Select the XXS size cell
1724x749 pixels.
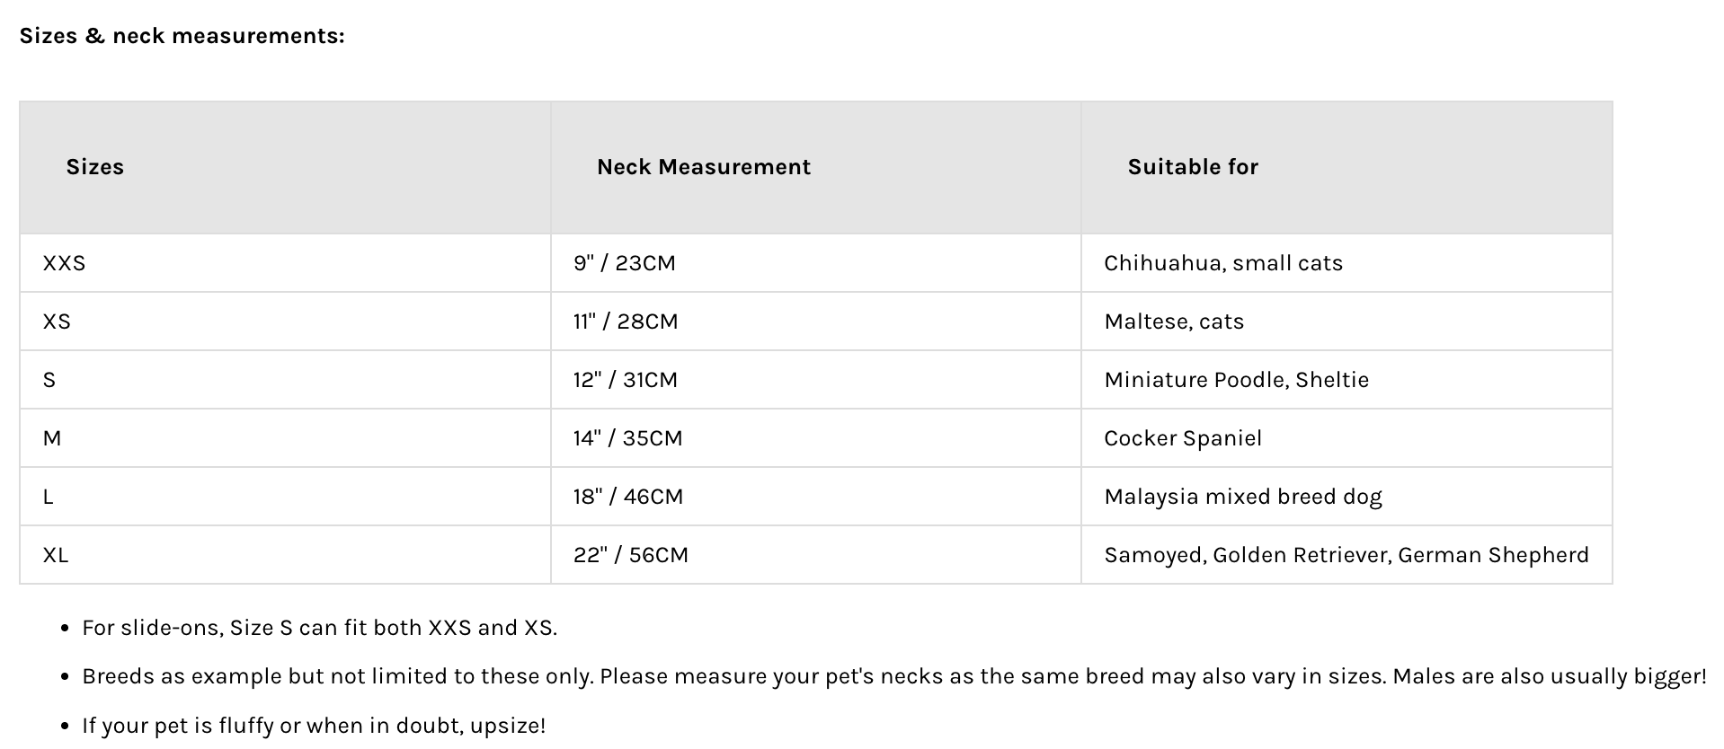pyautogui.click(x=64, y=263)
